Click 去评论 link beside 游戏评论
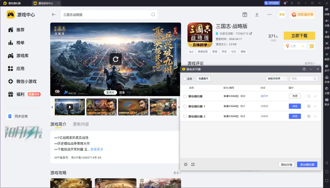 (310, 63)
